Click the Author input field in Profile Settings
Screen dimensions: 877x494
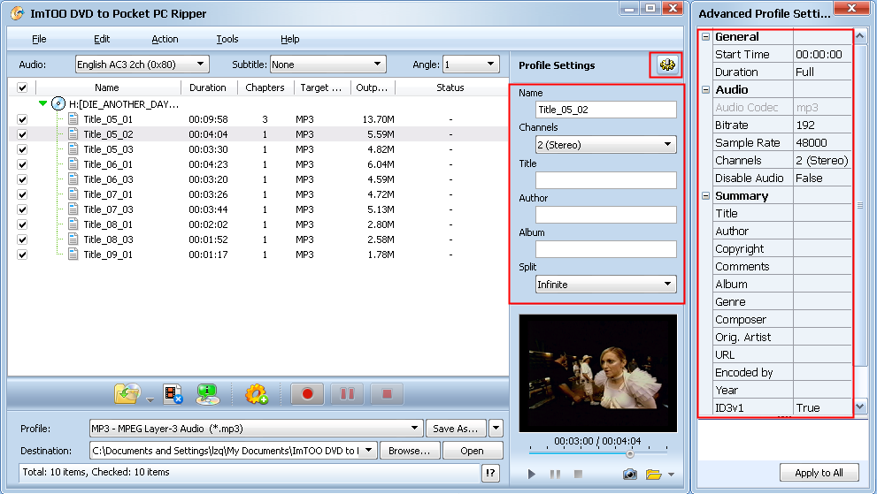[x=605, y=215]
